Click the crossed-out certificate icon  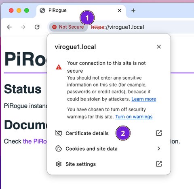click(59, 133)
